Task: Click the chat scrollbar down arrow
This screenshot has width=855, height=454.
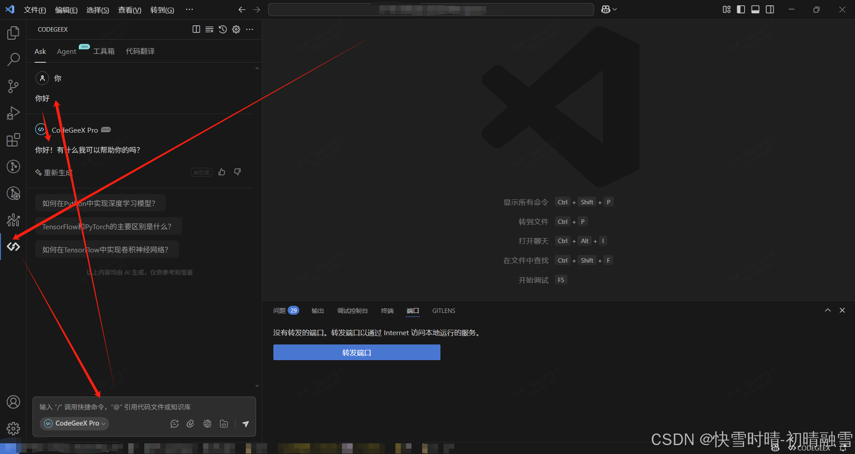Action: (x=257, y=386)
